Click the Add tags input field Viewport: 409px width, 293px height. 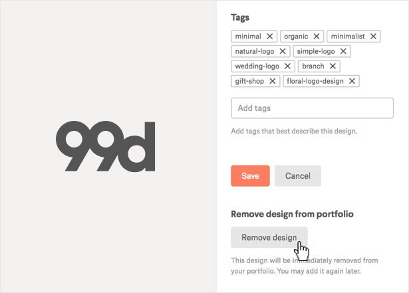[x=312, y=108]
